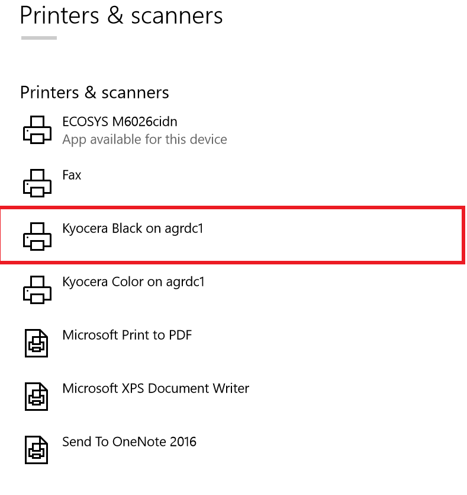Image resolution: width=467 pixels, height=495 pixels.
Task: Click the Send To OneNote 2016 icon
Action: pos(37,450)
